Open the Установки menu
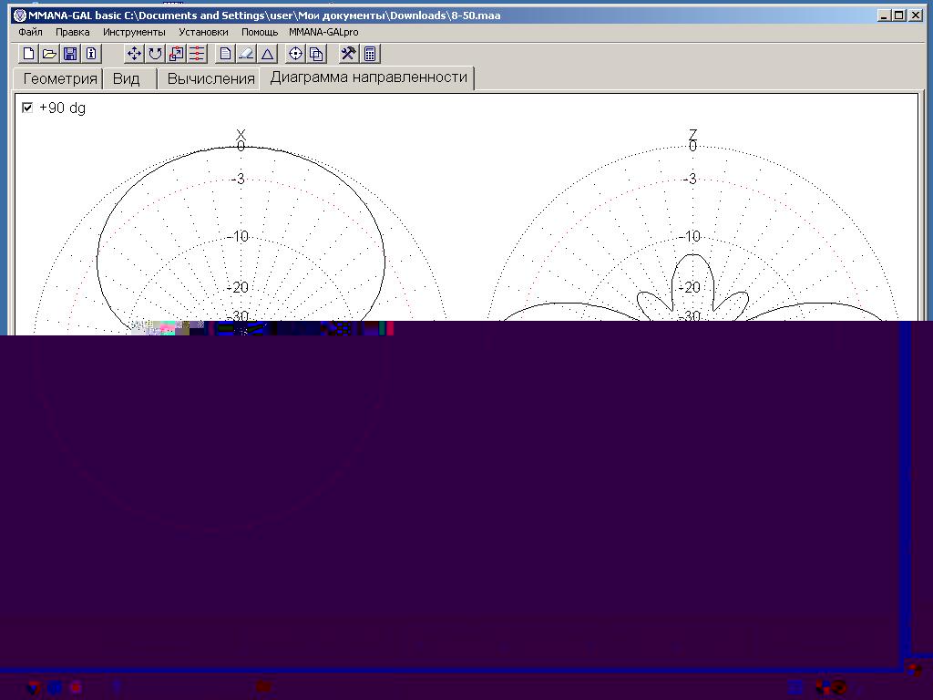The height and width of the screenshot is (700, 933). click(x=203, y=32)
